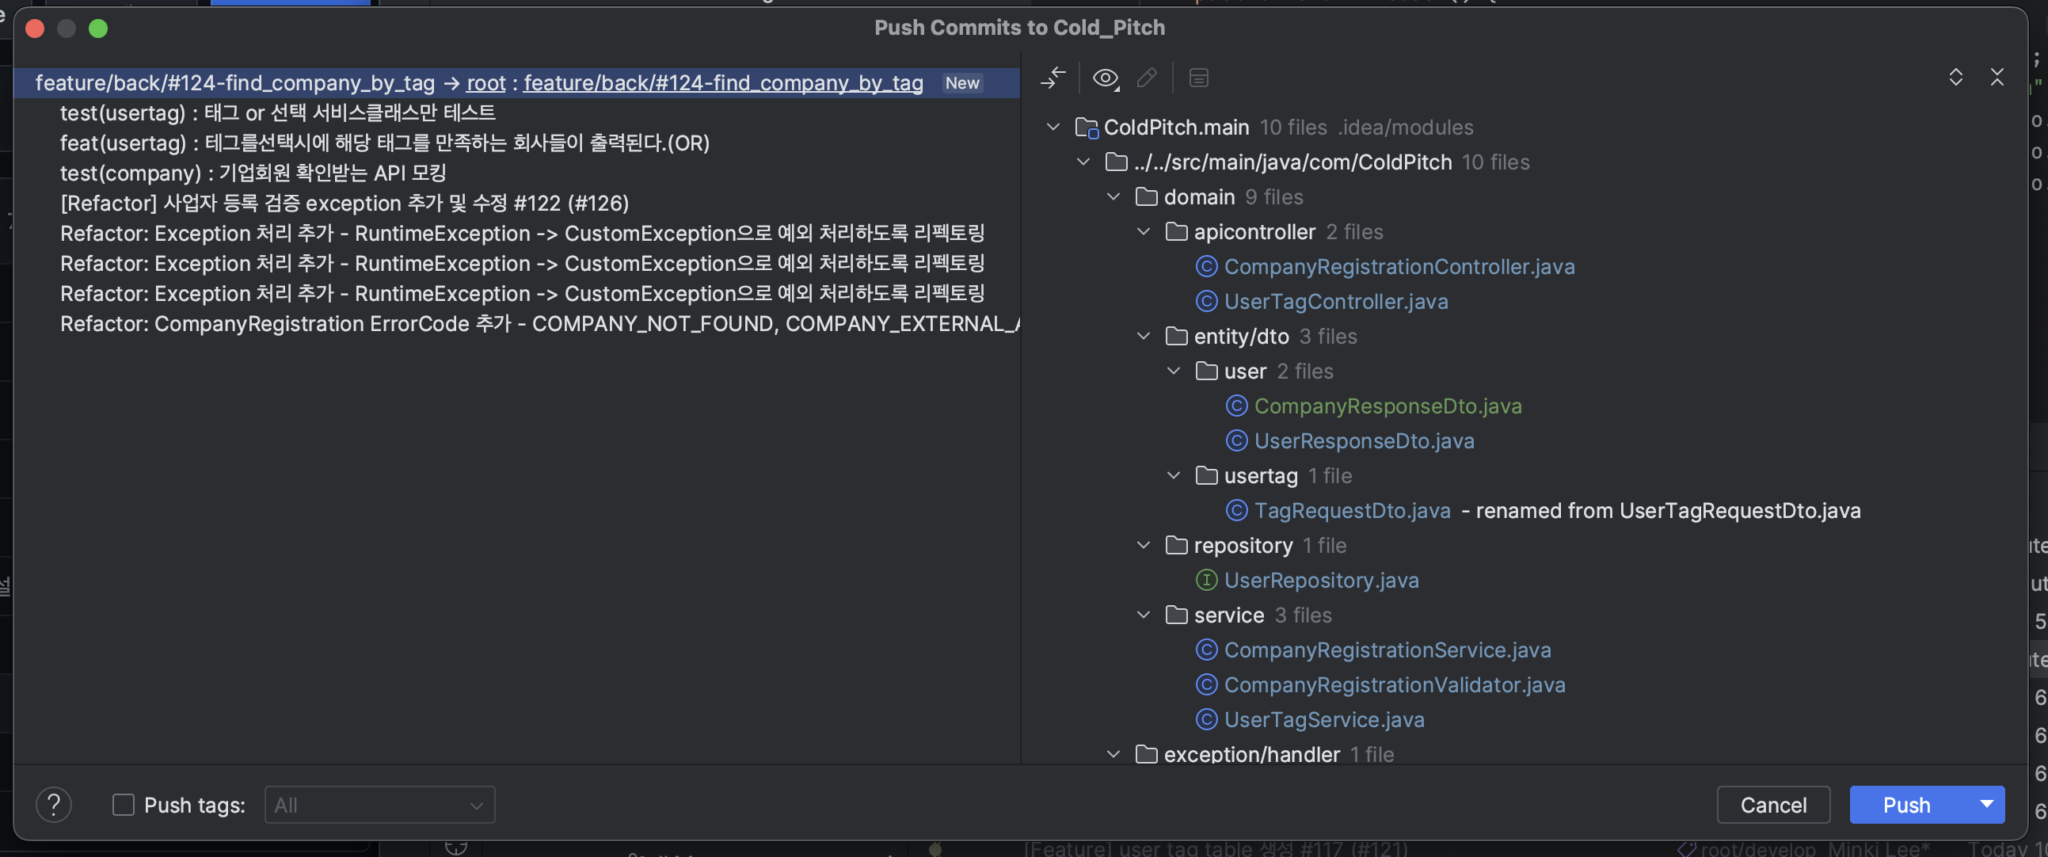Click the TagRequestDto.java class icon
The height and width of the screenshot is (857, 2048).
1236,510
